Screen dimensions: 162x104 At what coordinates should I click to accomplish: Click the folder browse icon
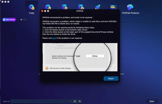coord(80,101)
